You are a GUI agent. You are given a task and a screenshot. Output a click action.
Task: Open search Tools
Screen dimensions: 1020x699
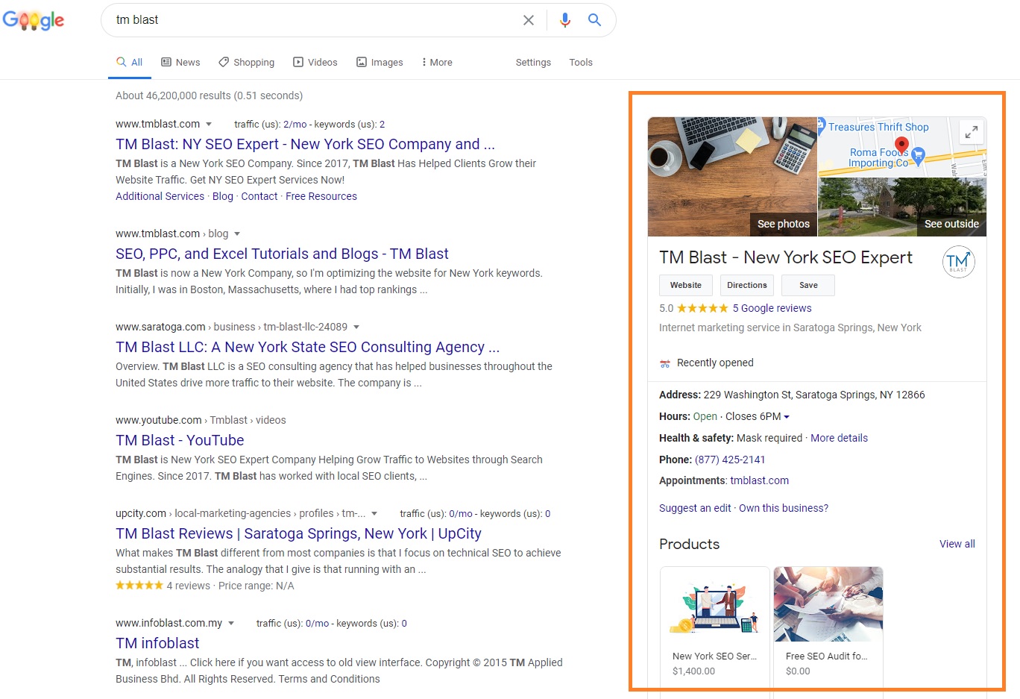pos(581,63)
